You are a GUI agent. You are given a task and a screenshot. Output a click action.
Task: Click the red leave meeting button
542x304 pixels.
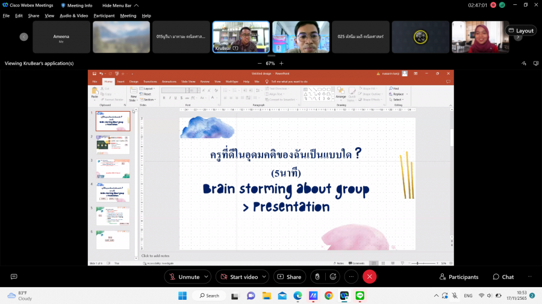point(370,276)
